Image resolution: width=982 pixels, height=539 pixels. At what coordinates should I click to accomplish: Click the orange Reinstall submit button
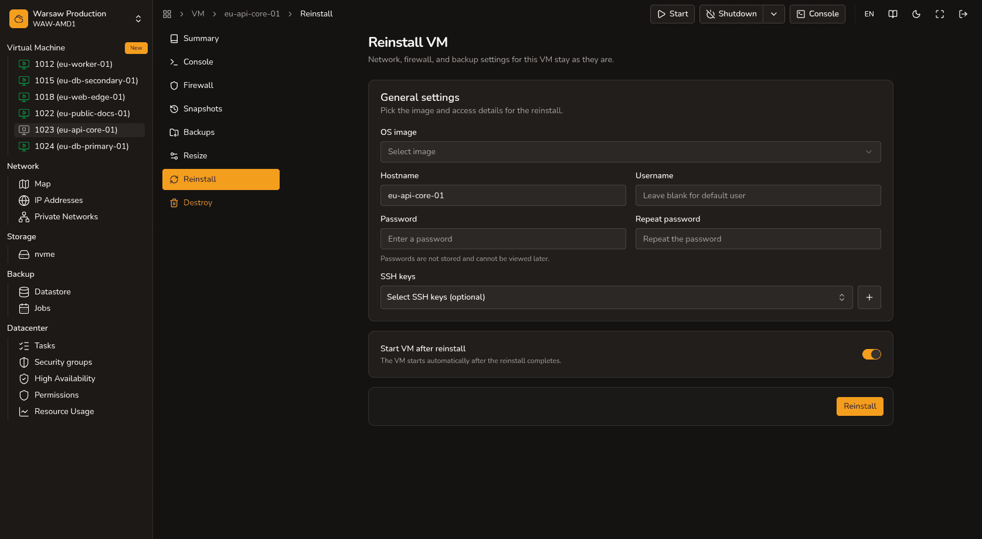859,406
